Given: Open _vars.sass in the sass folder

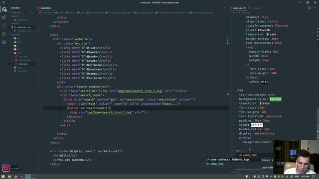Looking at the screenshot, I should coord(22,57).
